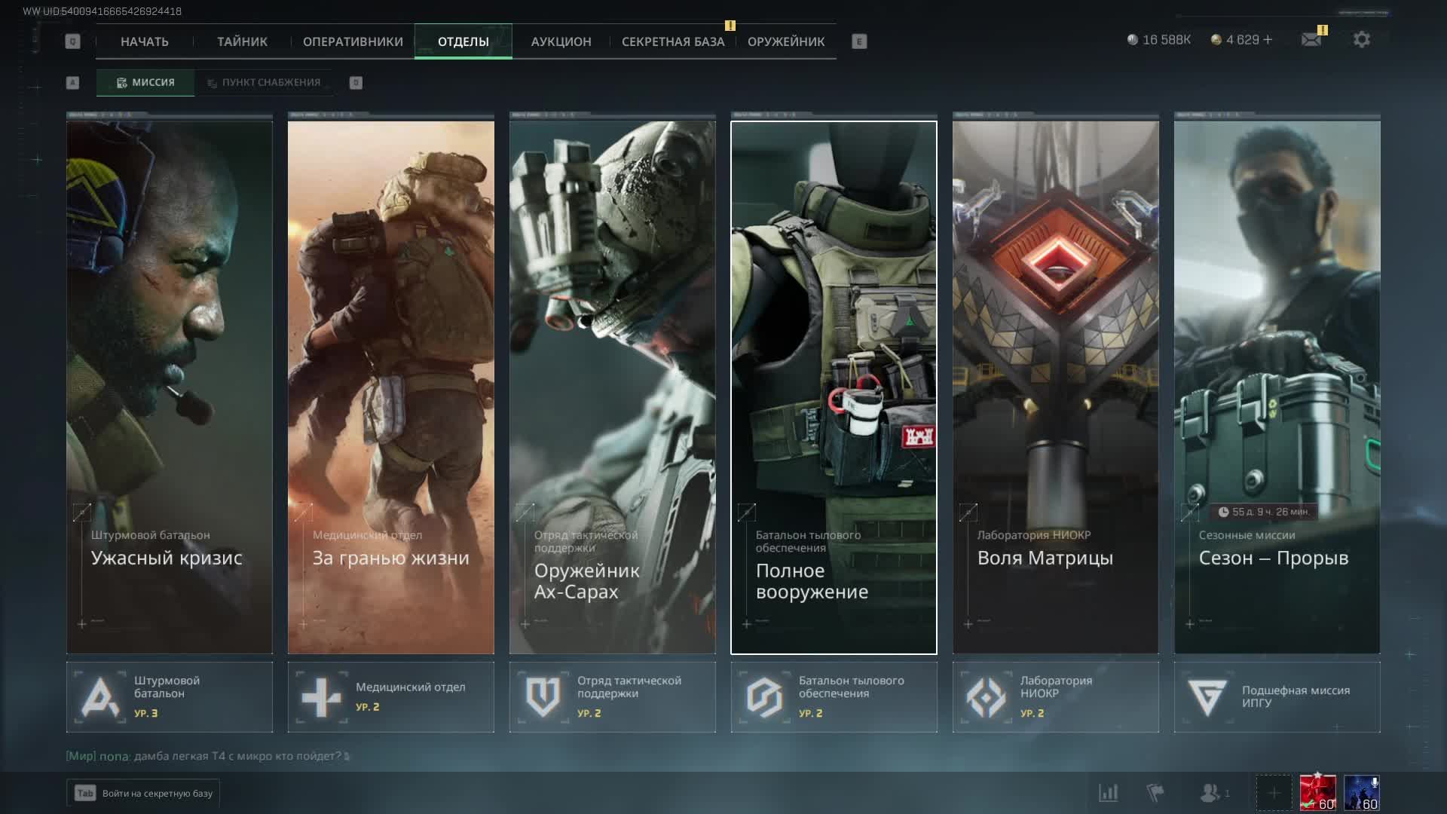Add gold currency with plus button
The height and width of the screenshot is (814, 1447).
click(x=1268, y=40)
